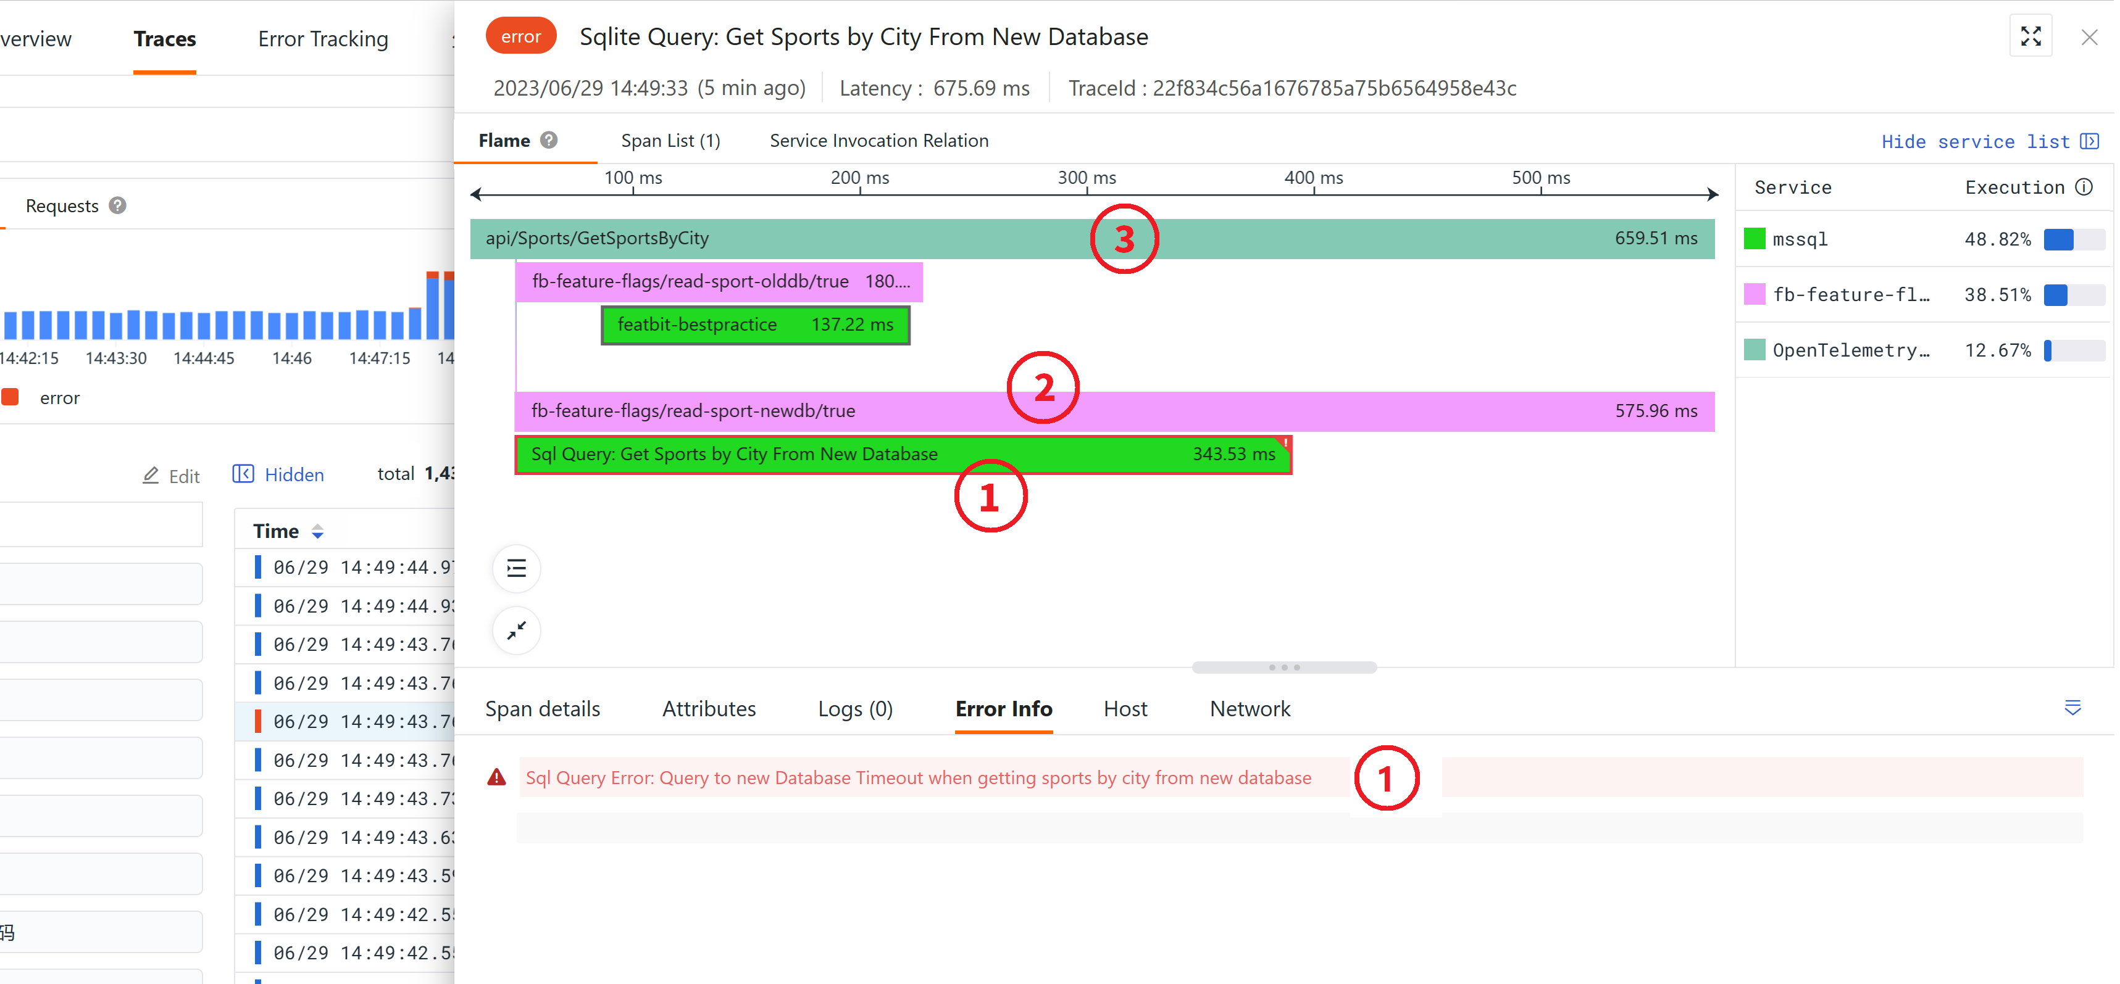Image resolution: width=2120 pixels, height=984 pixels.
Task: Select trace row 06/29 14:49:43.63
Action: (345, 837)
